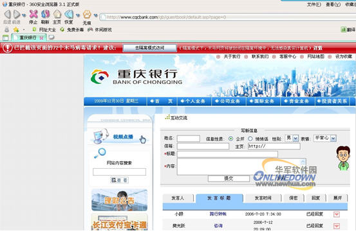This screenshot has width=356, height=231.
Task: Click the 信箱 email input field
Action: coord(203,146)
